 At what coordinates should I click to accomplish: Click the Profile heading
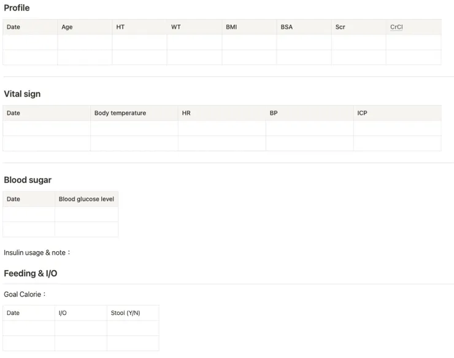[17, 8]
